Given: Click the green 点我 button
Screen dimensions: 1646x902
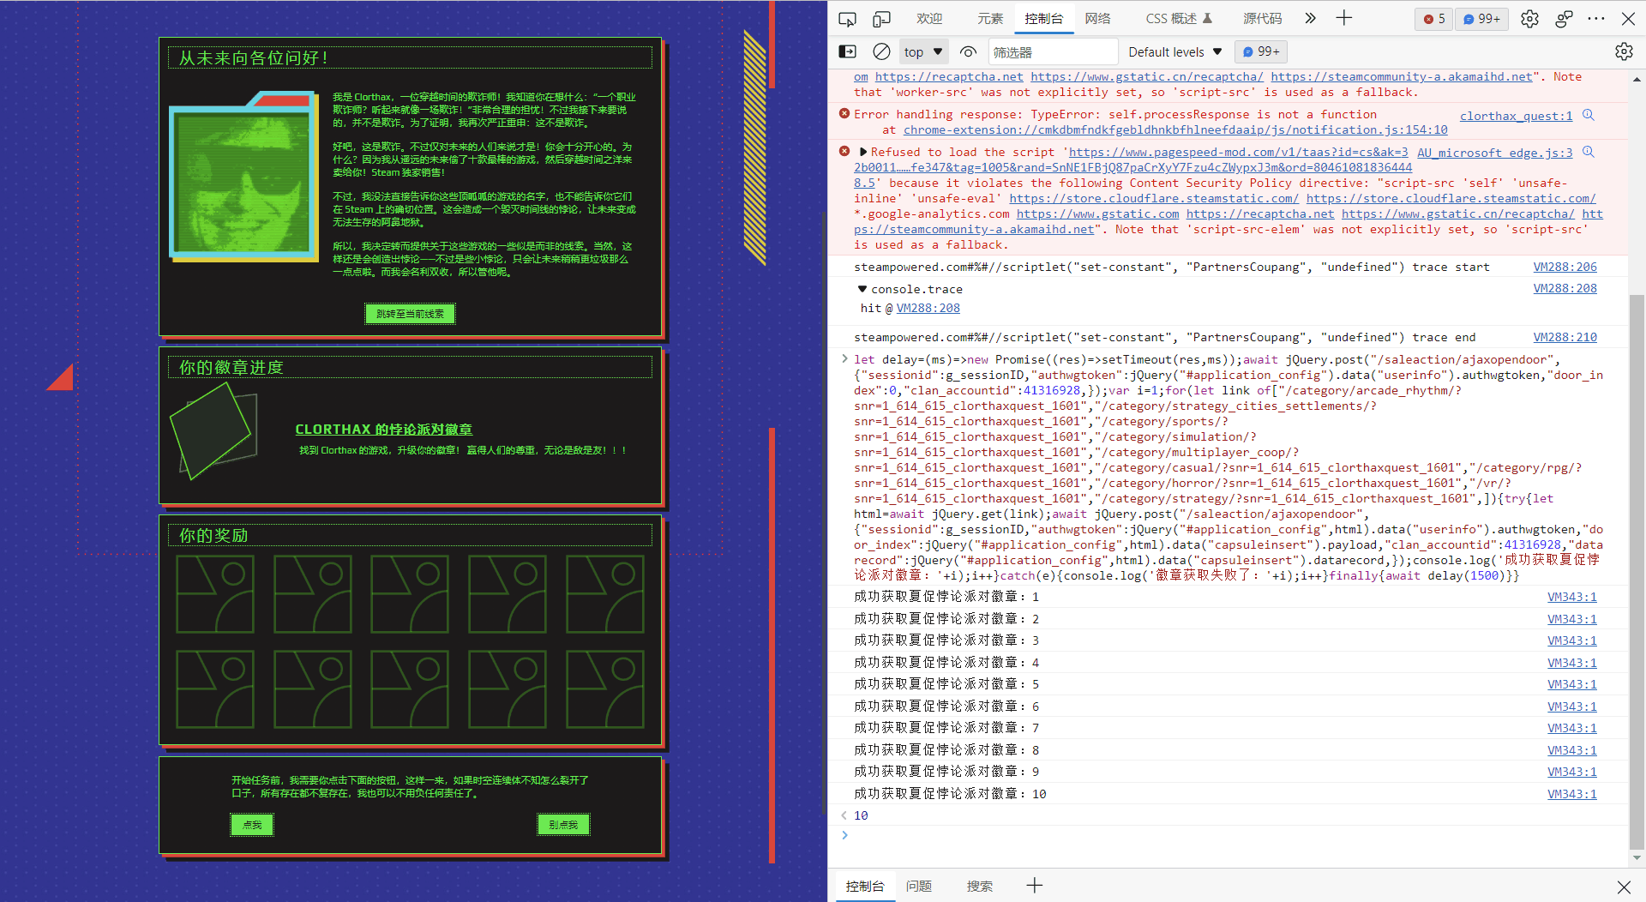Looking at the screenshot, I should (252, 825).
